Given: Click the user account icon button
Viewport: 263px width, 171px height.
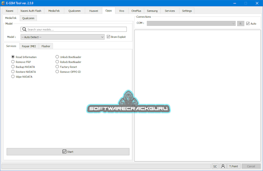Looking at the screenshot, I should (223, 166).
